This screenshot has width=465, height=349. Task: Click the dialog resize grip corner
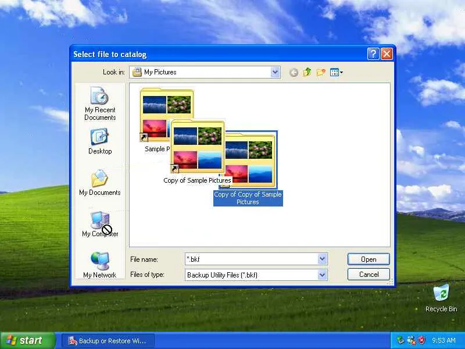click(x=391, y=282)
